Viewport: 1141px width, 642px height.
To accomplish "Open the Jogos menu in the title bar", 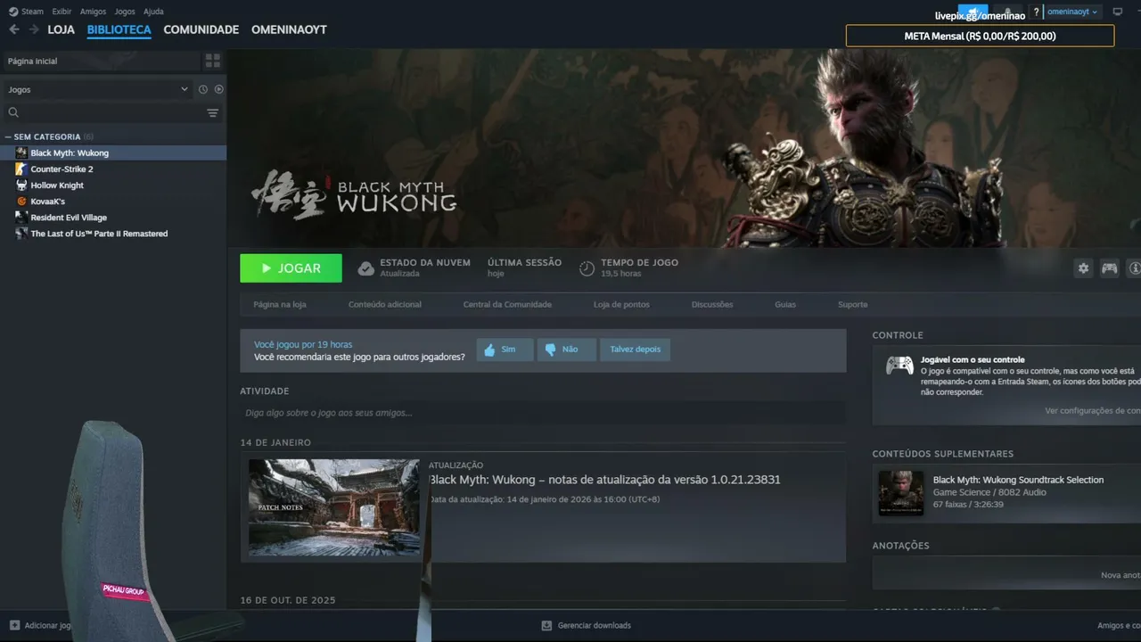I will [125, 12].
